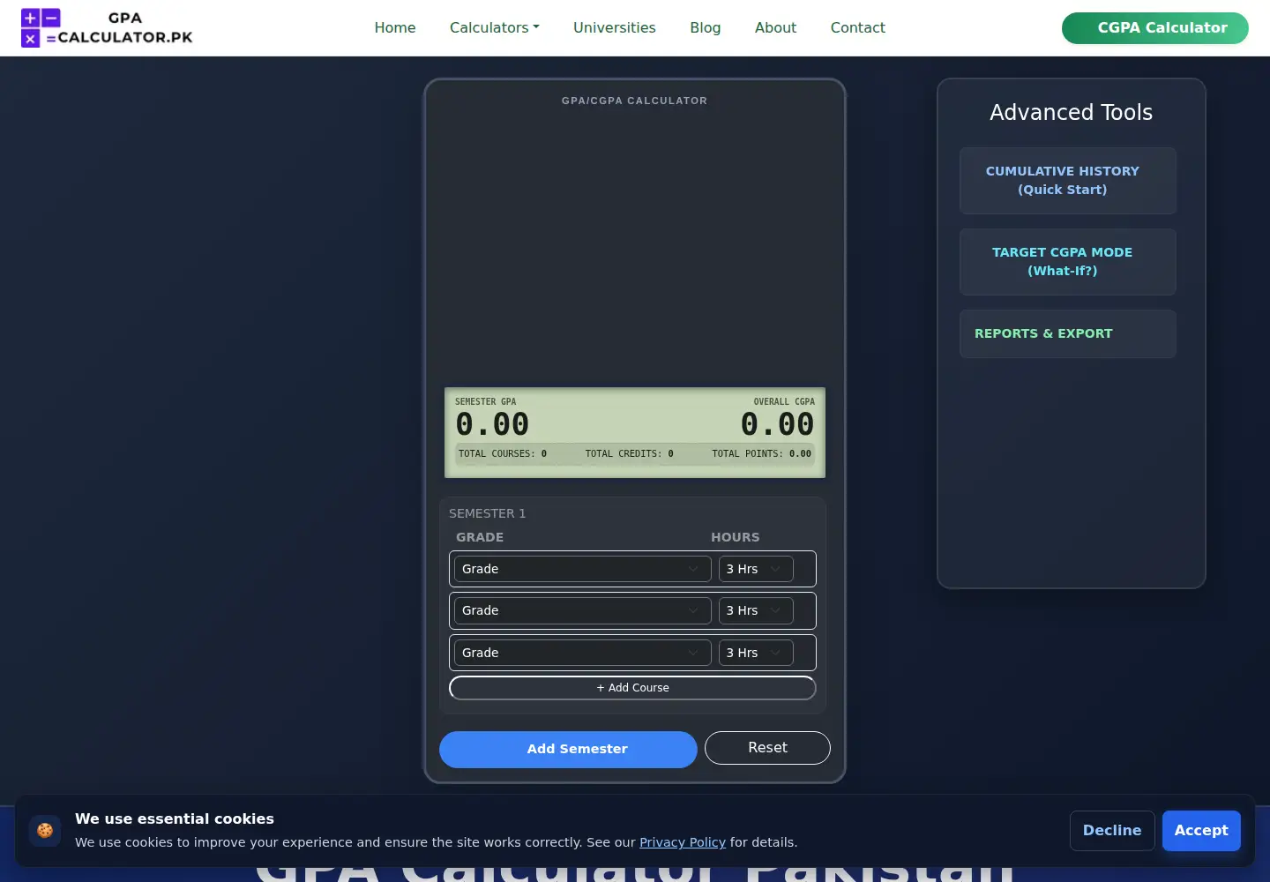The width and height of the screenshot is (1270, 882).
Task: Click the GPA/CGPA CALCULATOR title text
Action: click(x=634, y=101)
